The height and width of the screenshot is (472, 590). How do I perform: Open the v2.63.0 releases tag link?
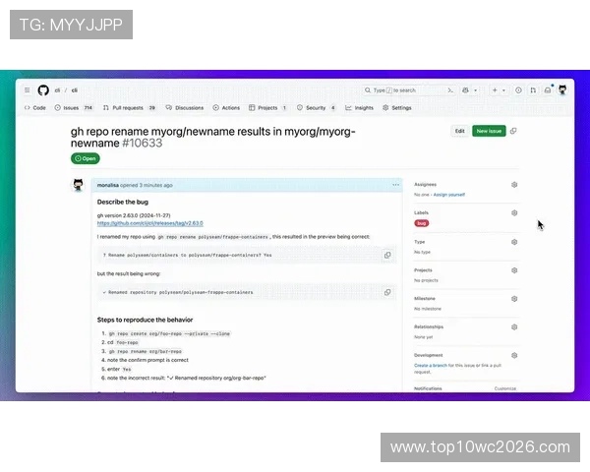[x=150, y=223]
